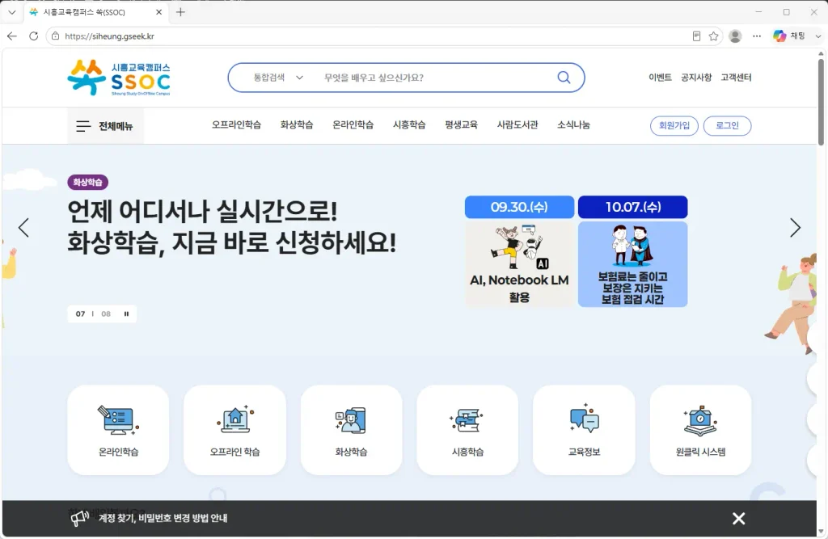This screenshot has height=539, width=828.
Task: Open the Copilot 채팅 button
Action: (x=789, y=36)
